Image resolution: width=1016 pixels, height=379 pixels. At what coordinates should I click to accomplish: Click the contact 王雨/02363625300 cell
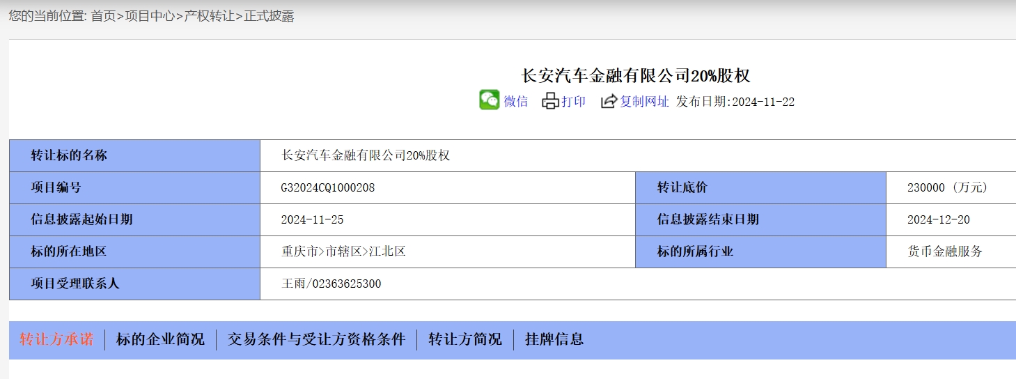pos(638,284)
